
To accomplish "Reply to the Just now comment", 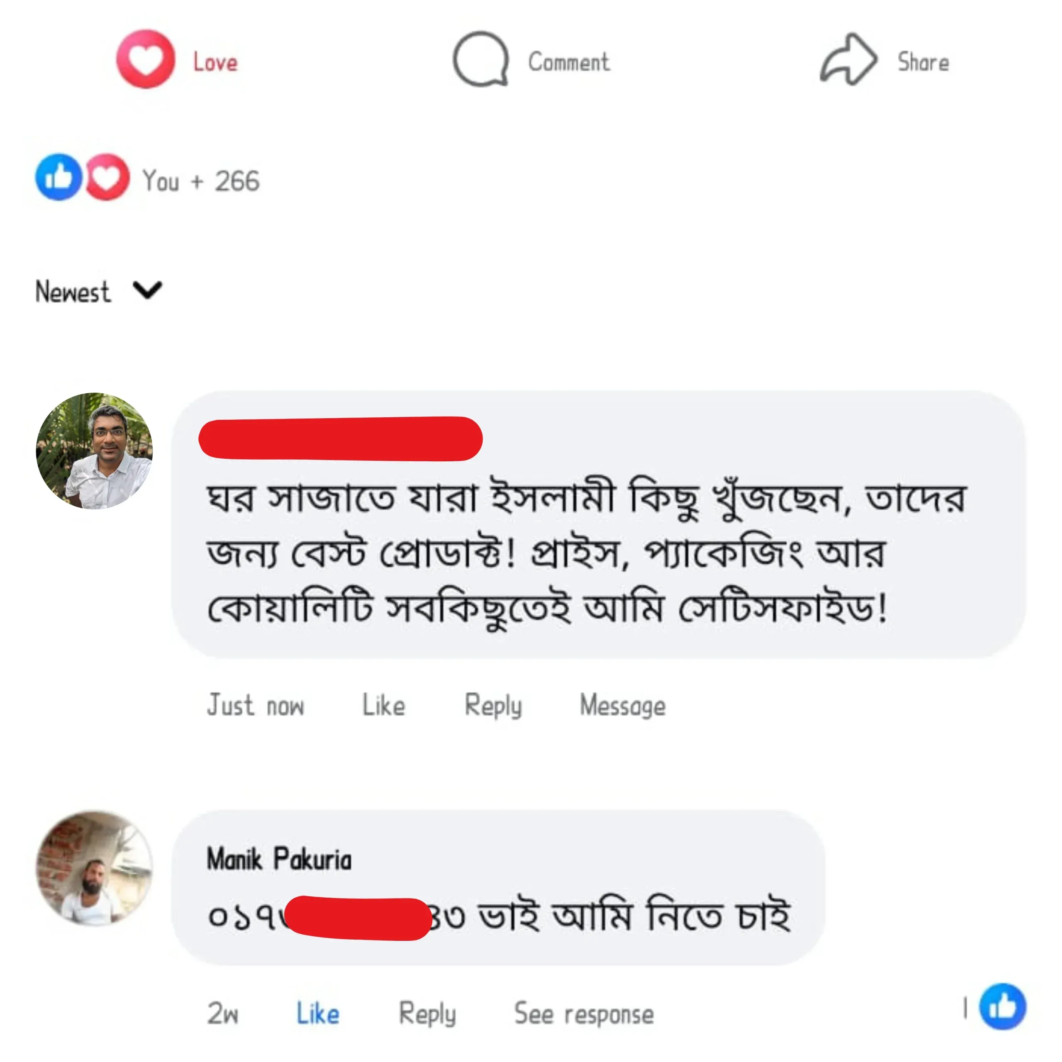I will [493, 705].
